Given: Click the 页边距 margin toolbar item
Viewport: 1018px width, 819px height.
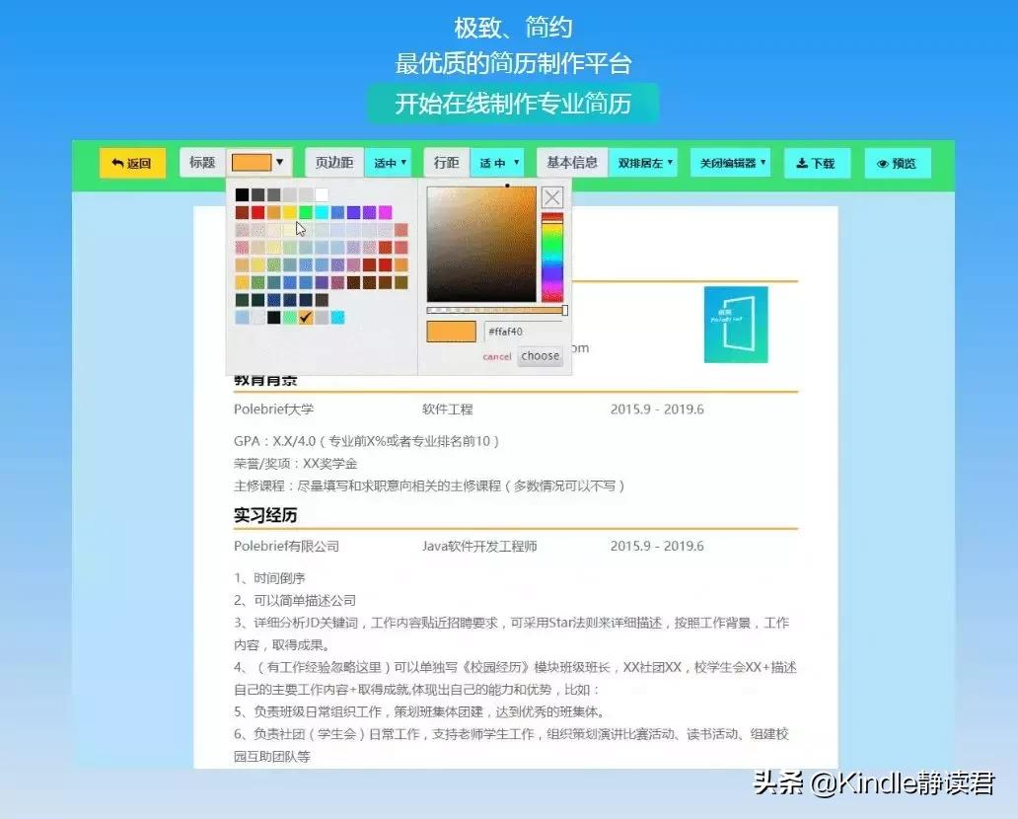Looking at the screenshot, I should [x=335, y=162].
